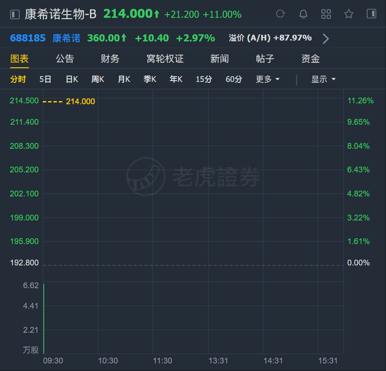Switch to the 窝轮权证 tab
This screenshot has height=371, width=386.
(165, 59)
